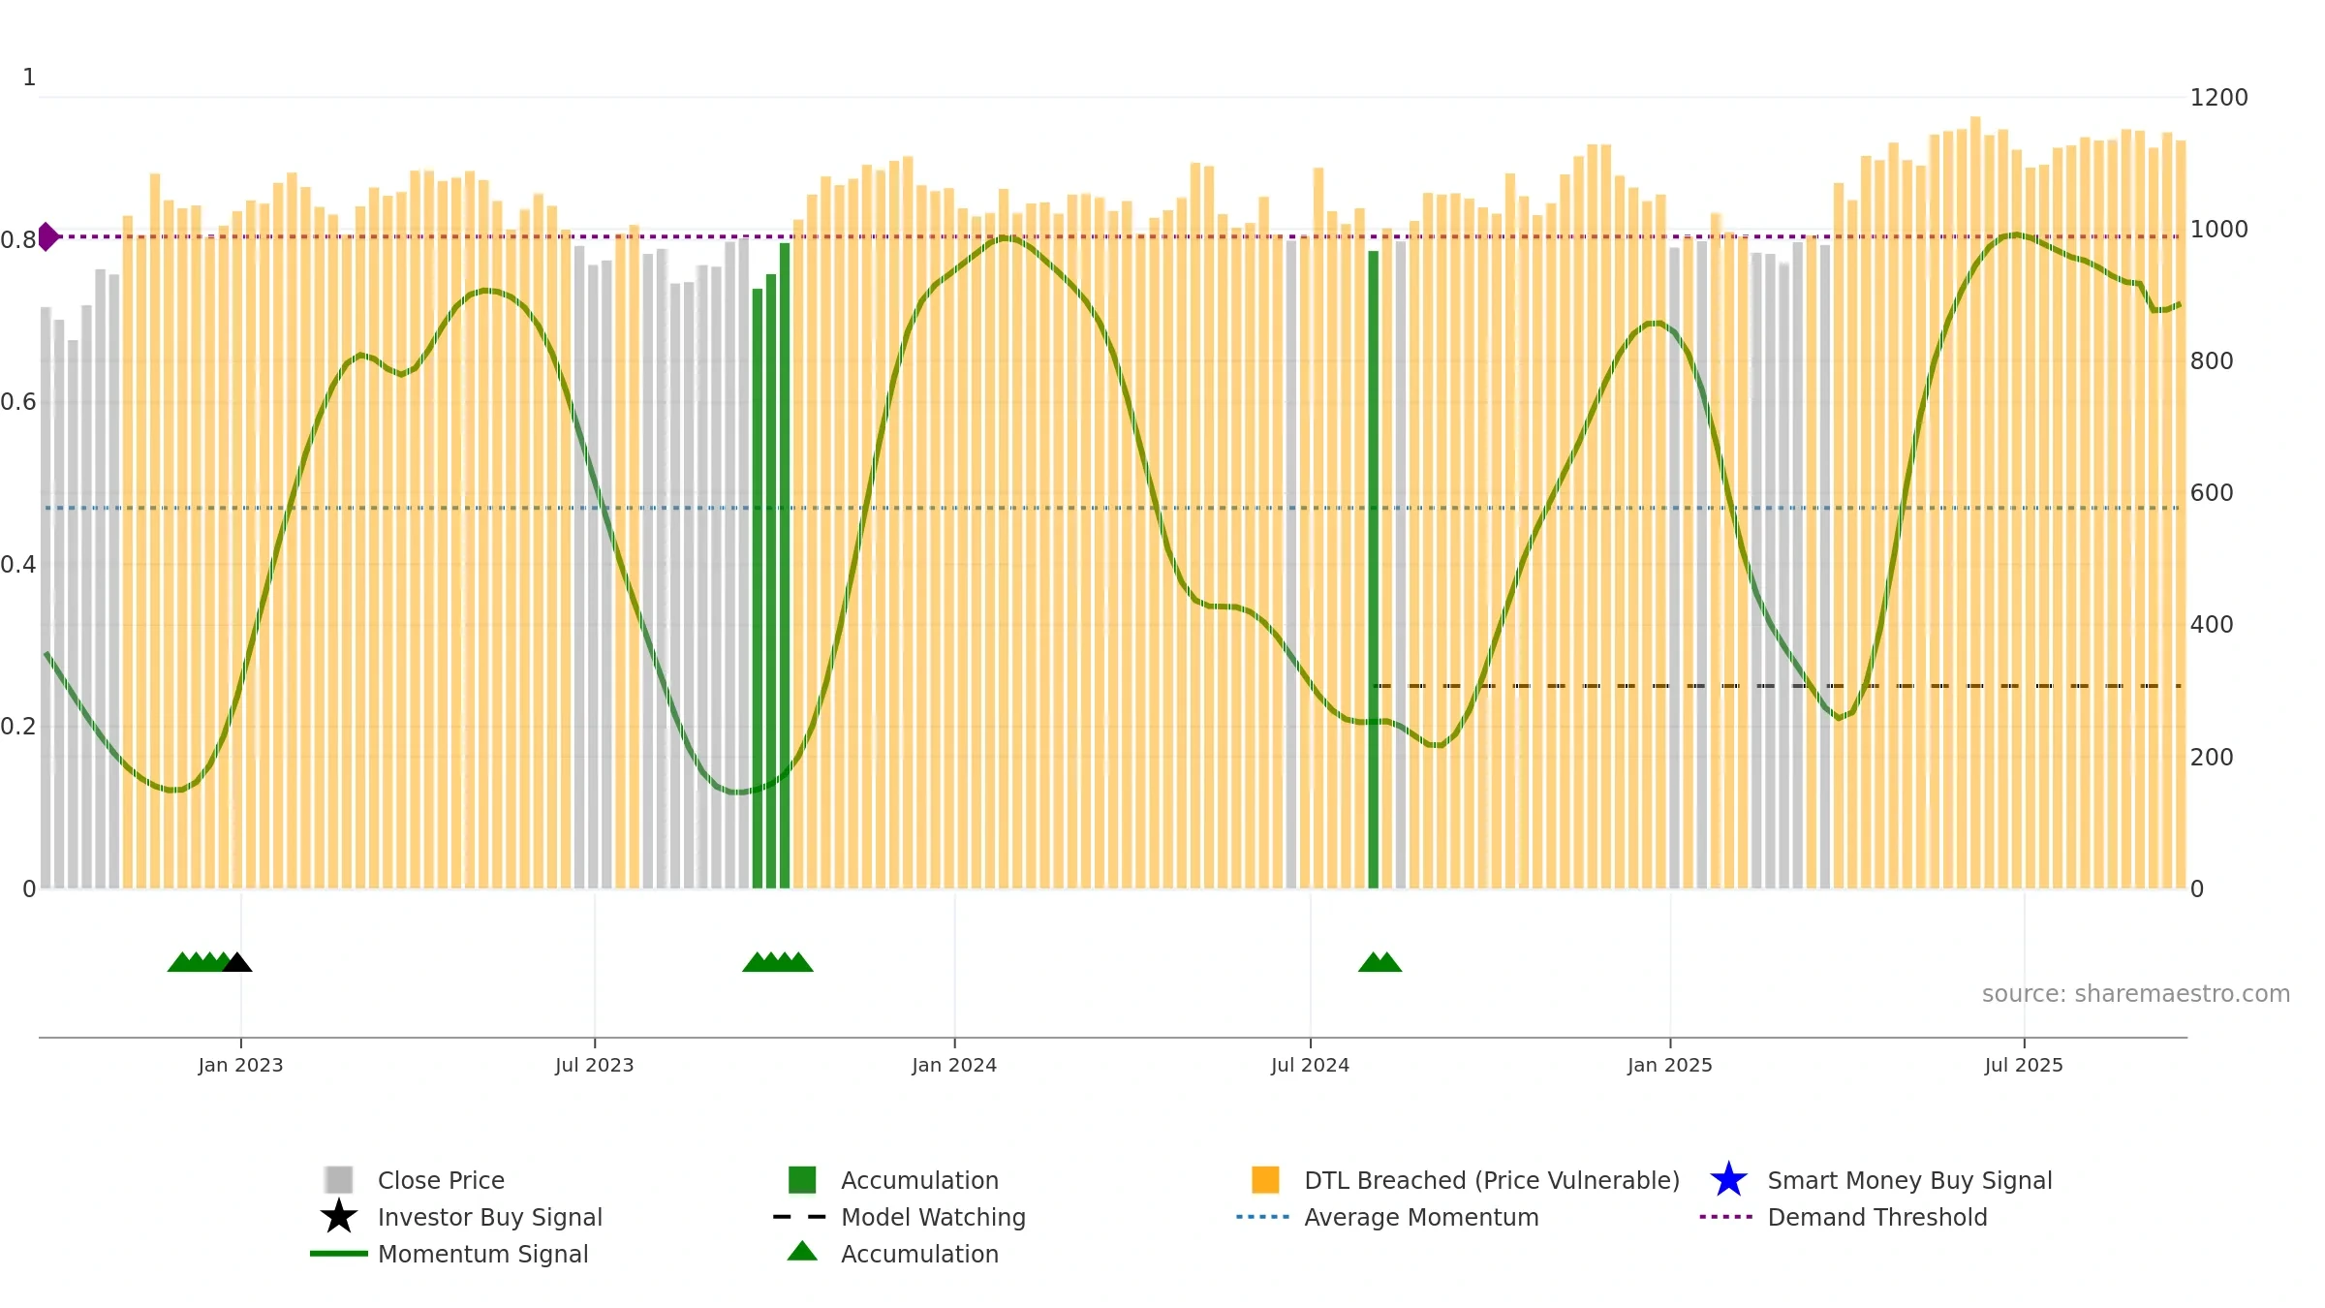Click the Model Watching legend label
Viewport: 2325px width, 1308px height.
[x=933, y=1217]
